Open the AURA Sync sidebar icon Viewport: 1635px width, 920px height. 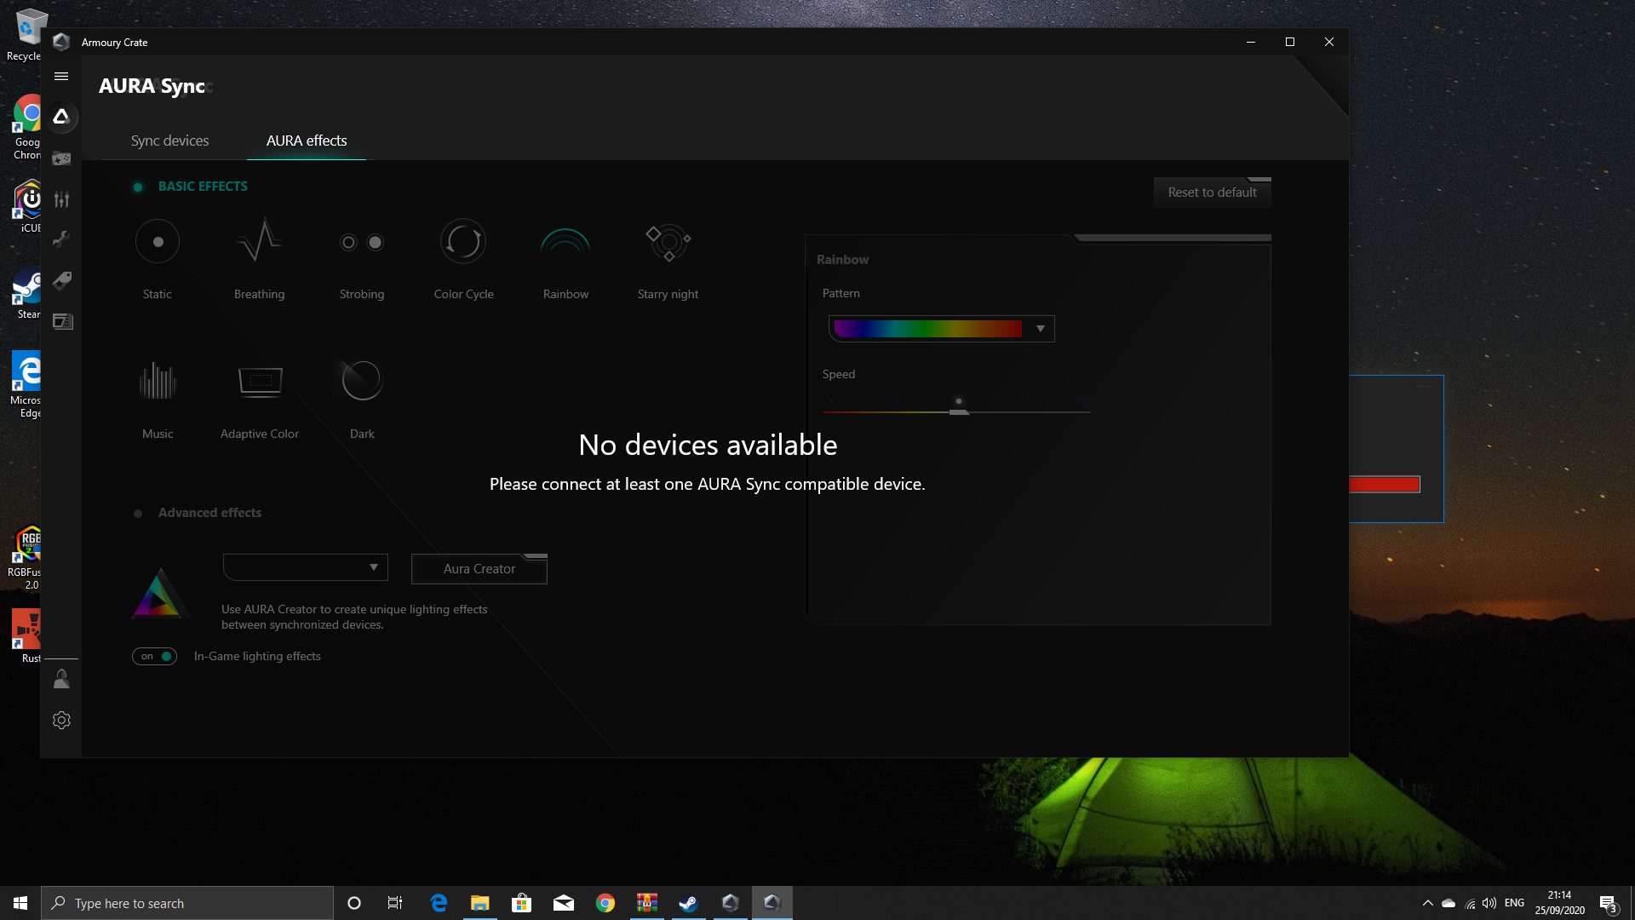(x=61, y=117)
